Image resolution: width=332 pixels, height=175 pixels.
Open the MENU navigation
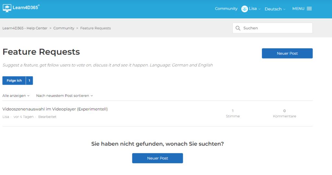pyautogui.click(x=302, y=9)
